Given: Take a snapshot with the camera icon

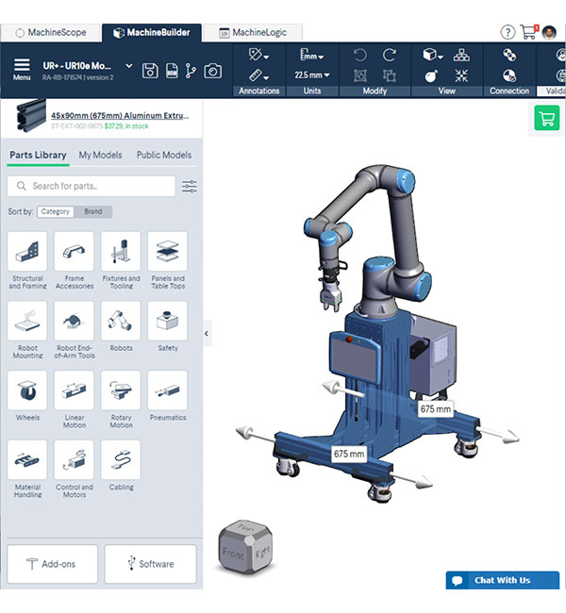Looking at the screenshot, I should 213,71.
